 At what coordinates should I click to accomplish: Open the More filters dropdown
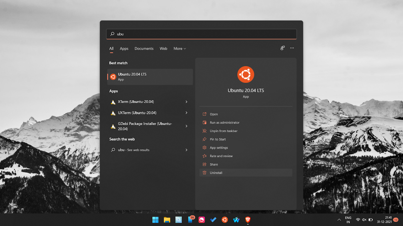pyautogui.click(x=180, y=48)
